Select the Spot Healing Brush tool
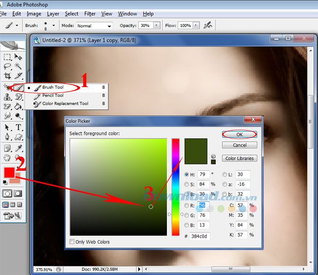The image size is (318, 275). [6, 88]
